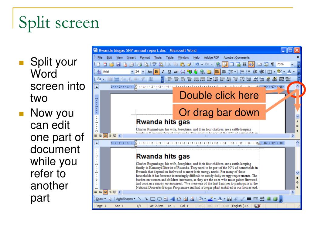
Task: Open the font name dropdown
Action: click(x=132, y=72)
